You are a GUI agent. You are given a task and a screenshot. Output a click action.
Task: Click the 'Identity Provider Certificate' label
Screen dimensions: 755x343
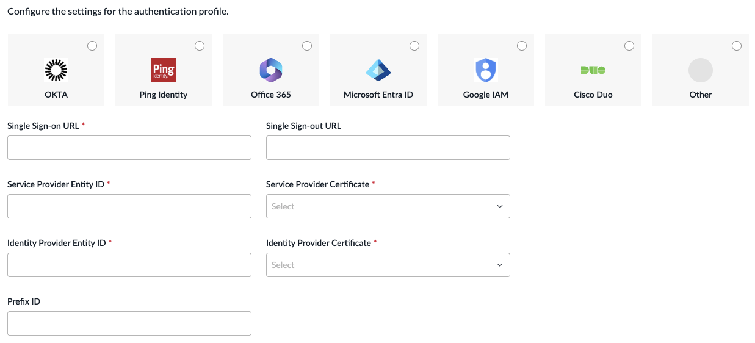pyautogui.click(x=319, y=243)
